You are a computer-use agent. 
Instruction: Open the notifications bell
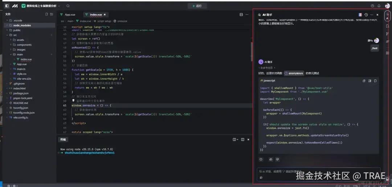[x=379, y=6]
